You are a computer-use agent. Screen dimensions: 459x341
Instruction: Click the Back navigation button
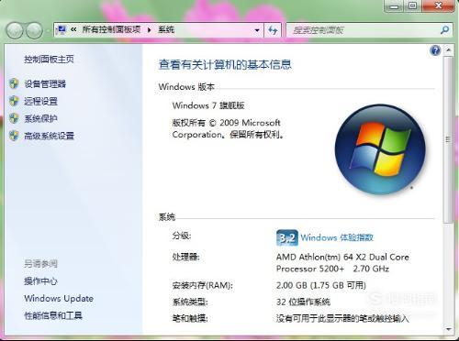tap(15, 30)
